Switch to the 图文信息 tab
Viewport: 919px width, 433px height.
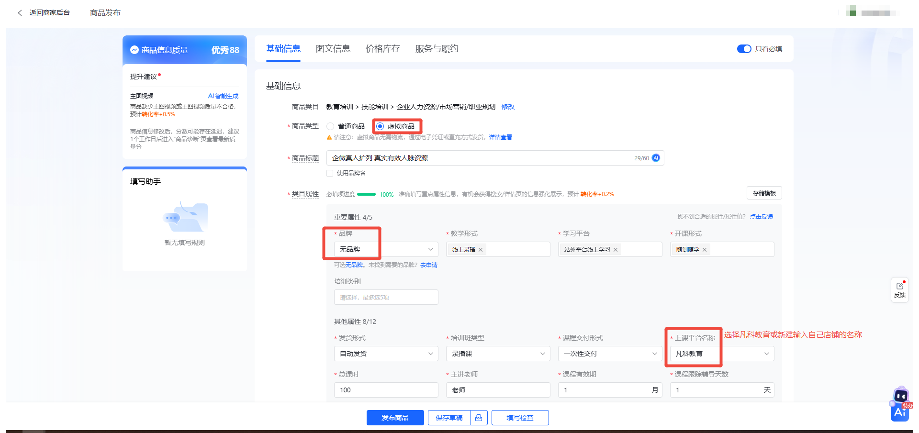pyautogui.click(x=333, y=49)
